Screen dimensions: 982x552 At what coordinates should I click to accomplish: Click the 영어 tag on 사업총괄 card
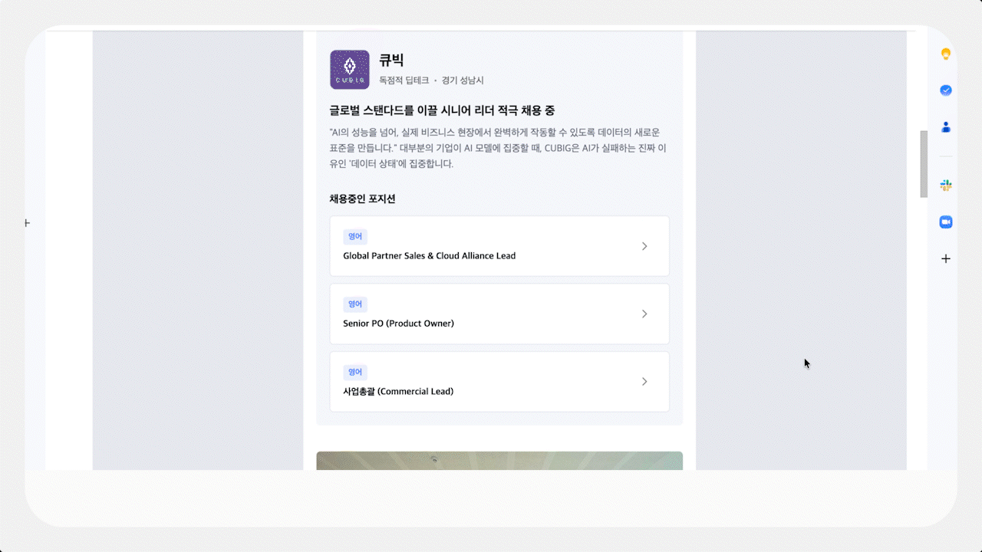pyautogui.click(x=355, y=372)
